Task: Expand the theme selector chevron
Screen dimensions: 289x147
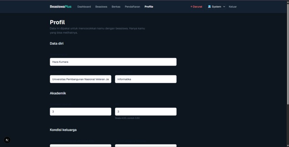Action: pos(224,6)
